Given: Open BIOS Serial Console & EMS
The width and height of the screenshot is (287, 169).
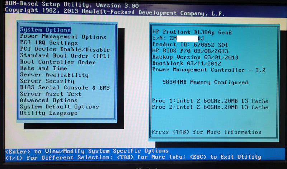Looking at the screenshot, I should tap(65, 88).
